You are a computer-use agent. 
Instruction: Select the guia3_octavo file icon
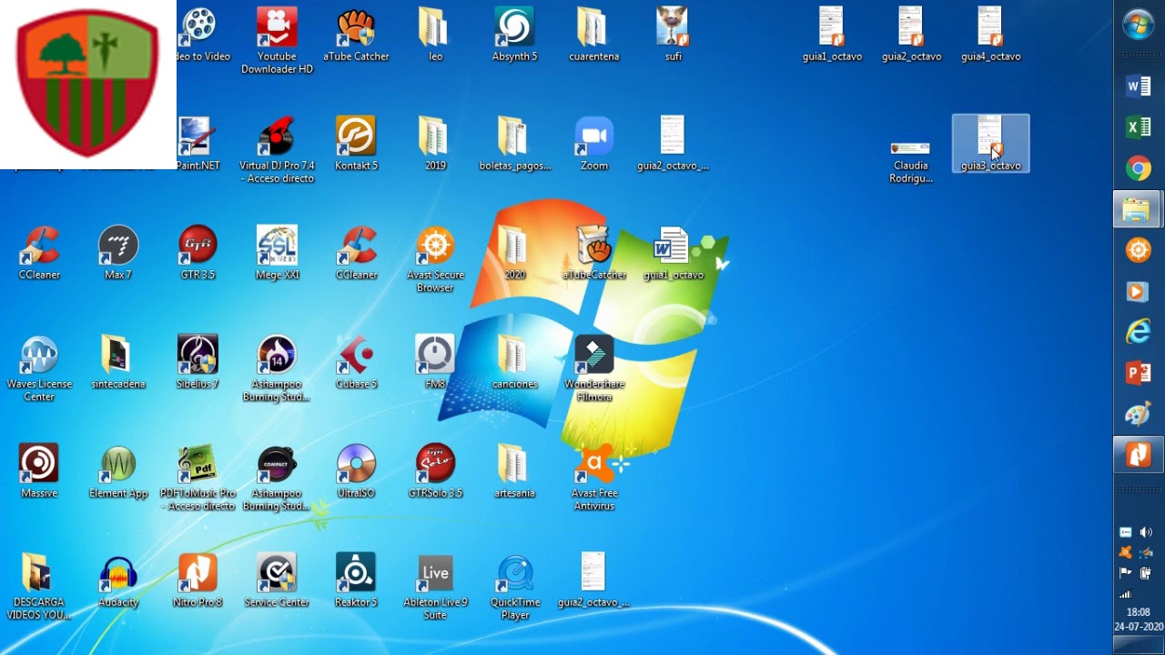pos(990,143)
